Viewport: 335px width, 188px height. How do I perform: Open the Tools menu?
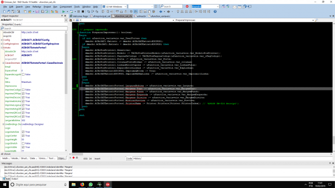(x=77, y=7)
